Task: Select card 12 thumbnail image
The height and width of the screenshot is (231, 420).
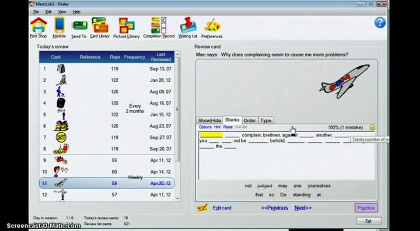Action: (x=61, y=195)
